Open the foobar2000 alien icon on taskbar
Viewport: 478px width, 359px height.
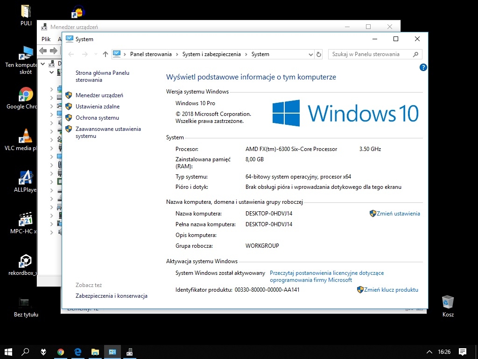pos(43,352)
